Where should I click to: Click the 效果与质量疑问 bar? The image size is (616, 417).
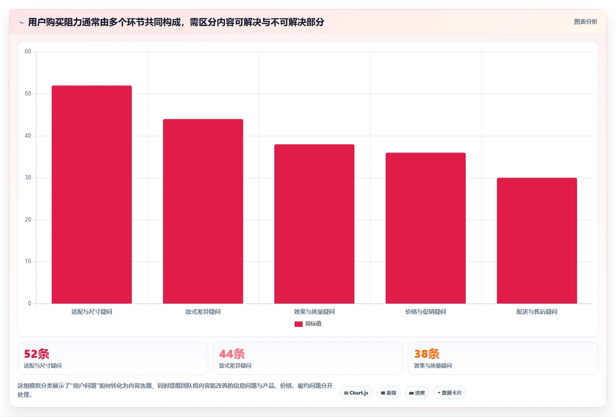(x=314, y=224)
